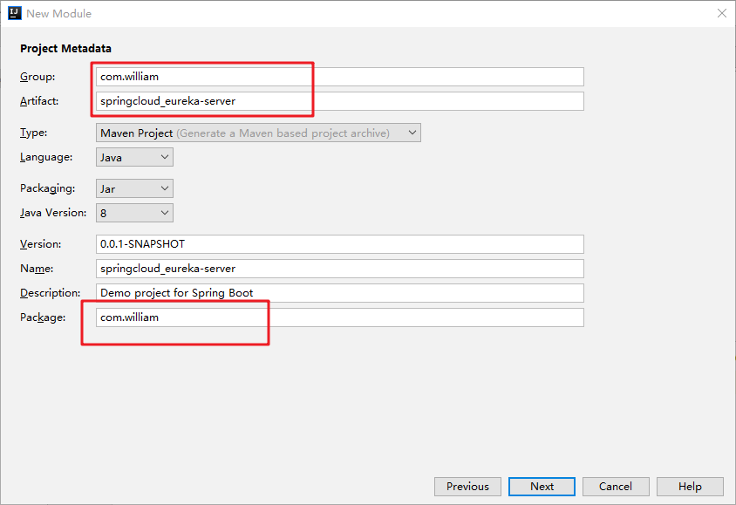Click the Description: label
The image size is (736, 505).
(51, 293)
